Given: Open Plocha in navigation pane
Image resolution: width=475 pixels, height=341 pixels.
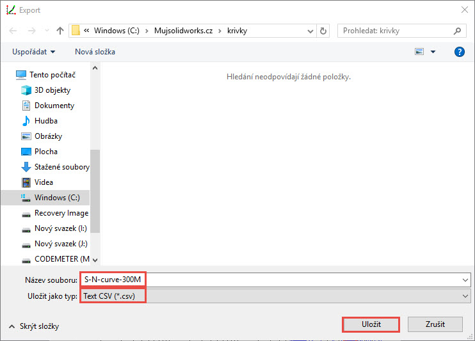Looking at the screenshot, I should (46, 152).
